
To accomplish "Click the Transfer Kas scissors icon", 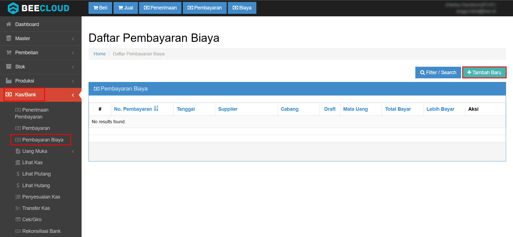I will (18, 208).
